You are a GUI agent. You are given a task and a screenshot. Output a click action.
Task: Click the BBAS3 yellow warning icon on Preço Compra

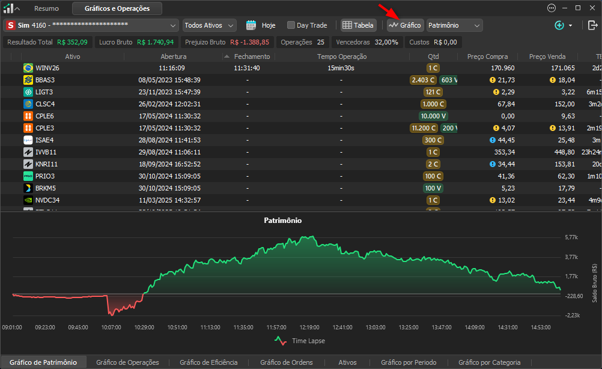tap(492, 80)
